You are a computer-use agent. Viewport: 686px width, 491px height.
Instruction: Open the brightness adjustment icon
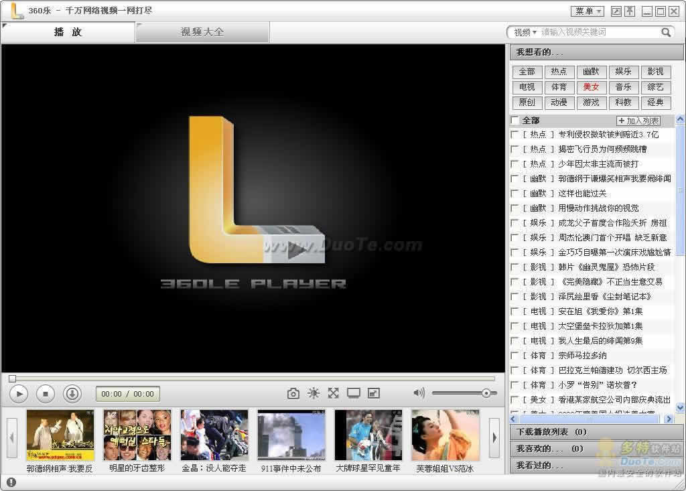pos(314,393)
